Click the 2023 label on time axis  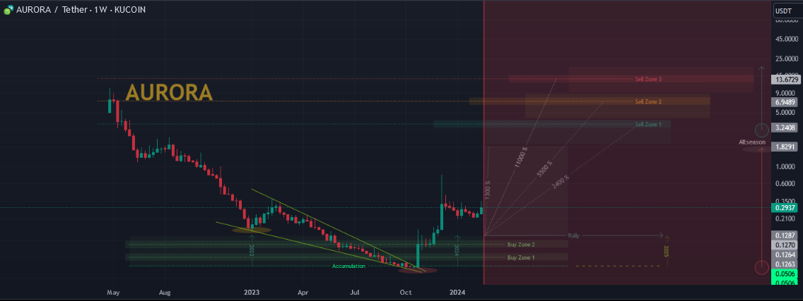point(252,293)
